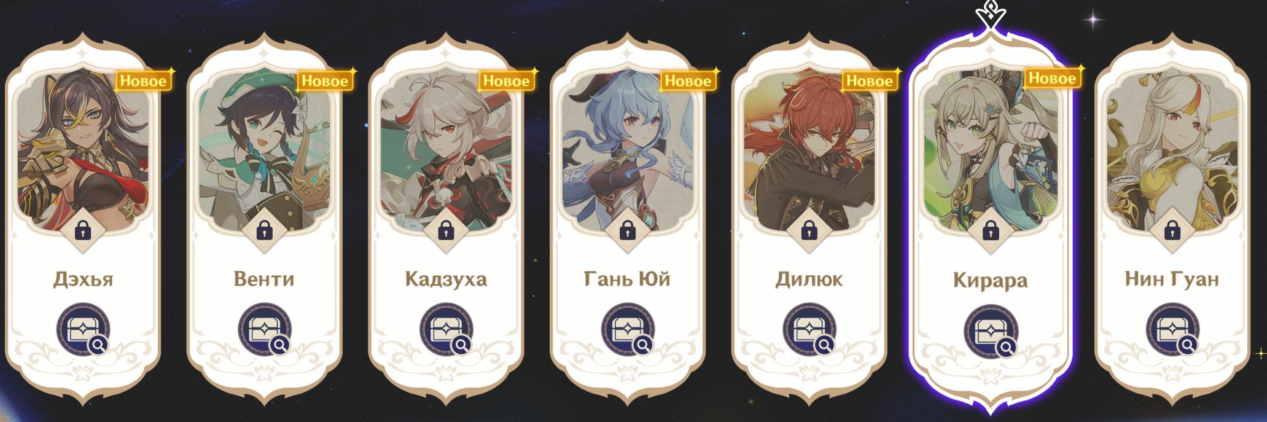Click the Кадзуха name label
The image size is (1267, 422).
446,279
